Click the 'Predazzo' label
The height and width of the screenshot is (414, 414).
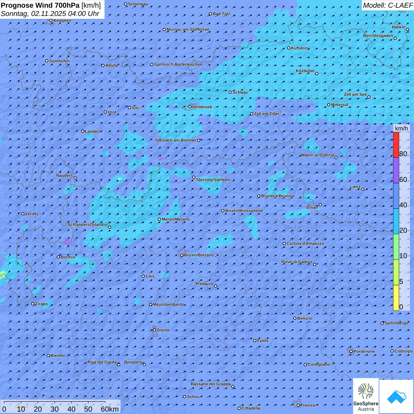(x=204, y=284)
